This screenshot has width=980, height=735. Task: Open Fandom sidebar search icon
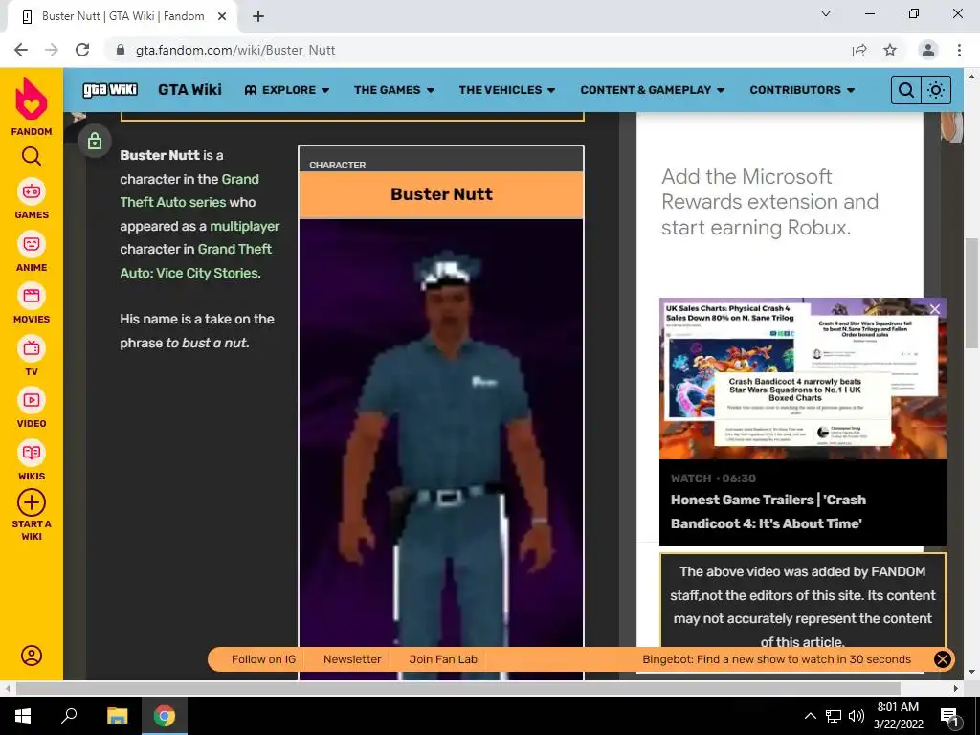[x=32, y=156]
